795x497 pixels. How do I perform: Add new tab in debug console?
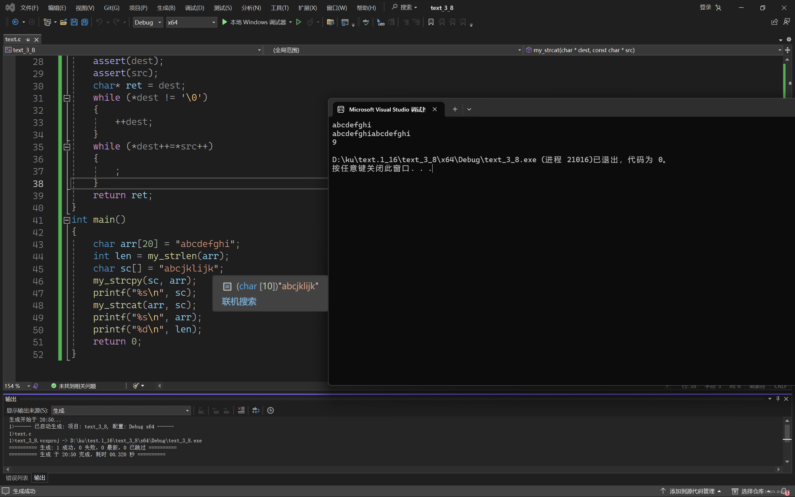(x=455, y=109)
